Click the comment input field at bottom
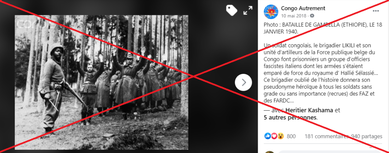This screenshot has height=153, width=389. [x=330, y=152]
